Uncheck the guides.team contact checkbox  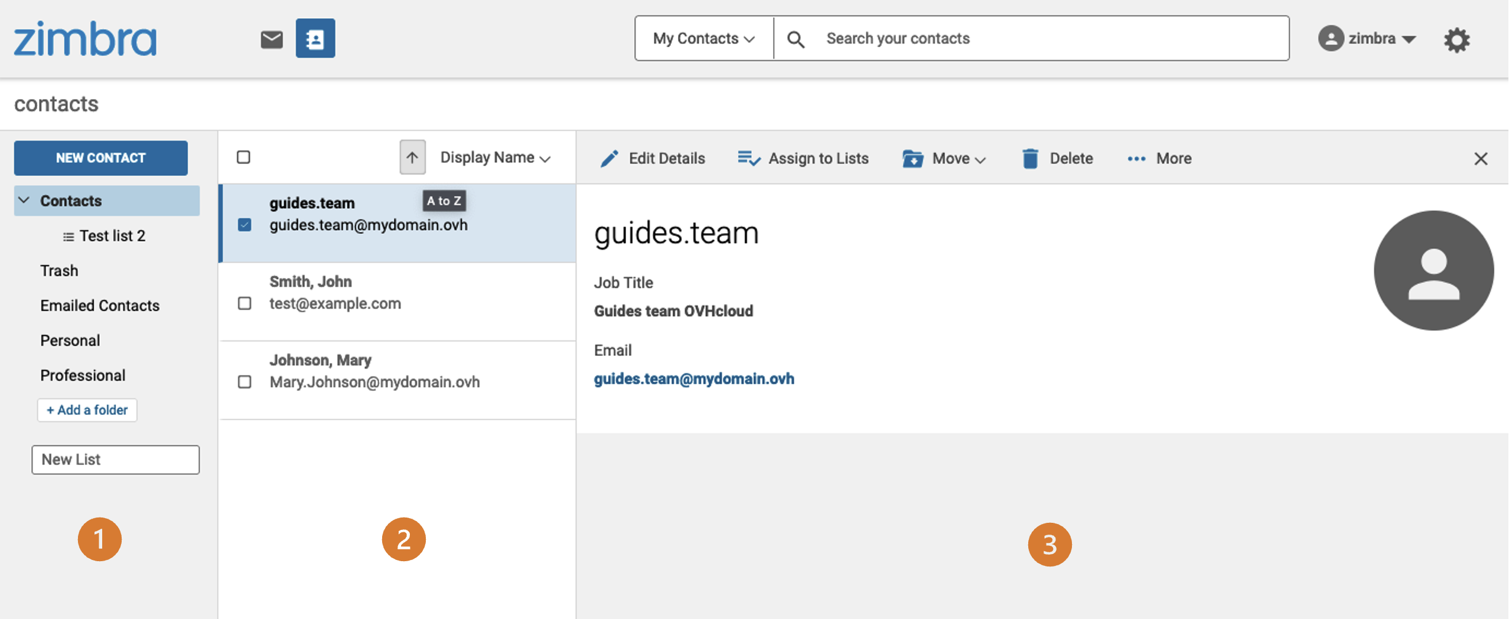(245, 224)
